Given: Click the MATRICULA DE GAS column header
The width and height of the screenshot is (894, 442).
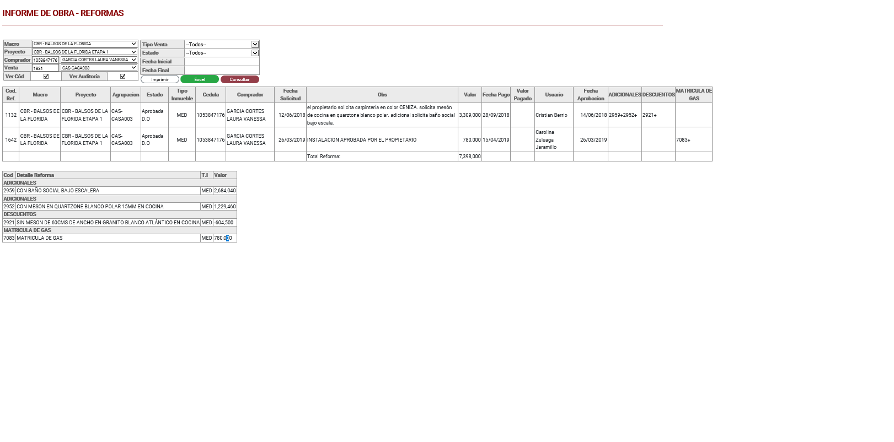Looking at the screenshot, I should [x=694, y=95].
